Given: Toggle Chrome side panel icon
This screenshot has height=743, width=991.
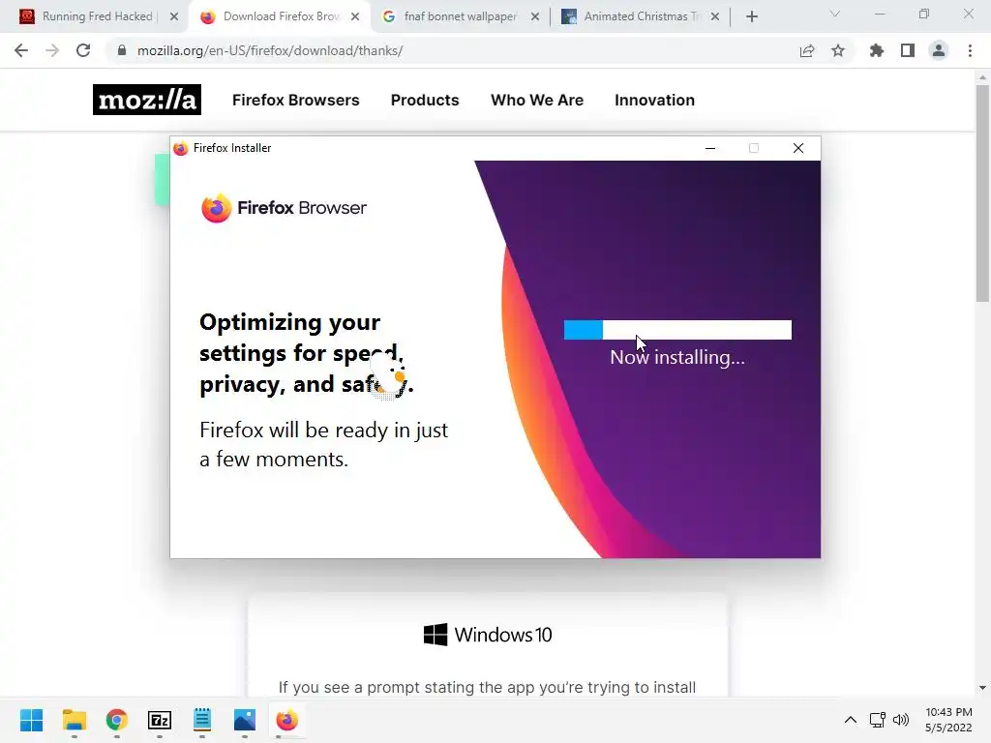Looking at the screenshot, I should click(908, 50).
